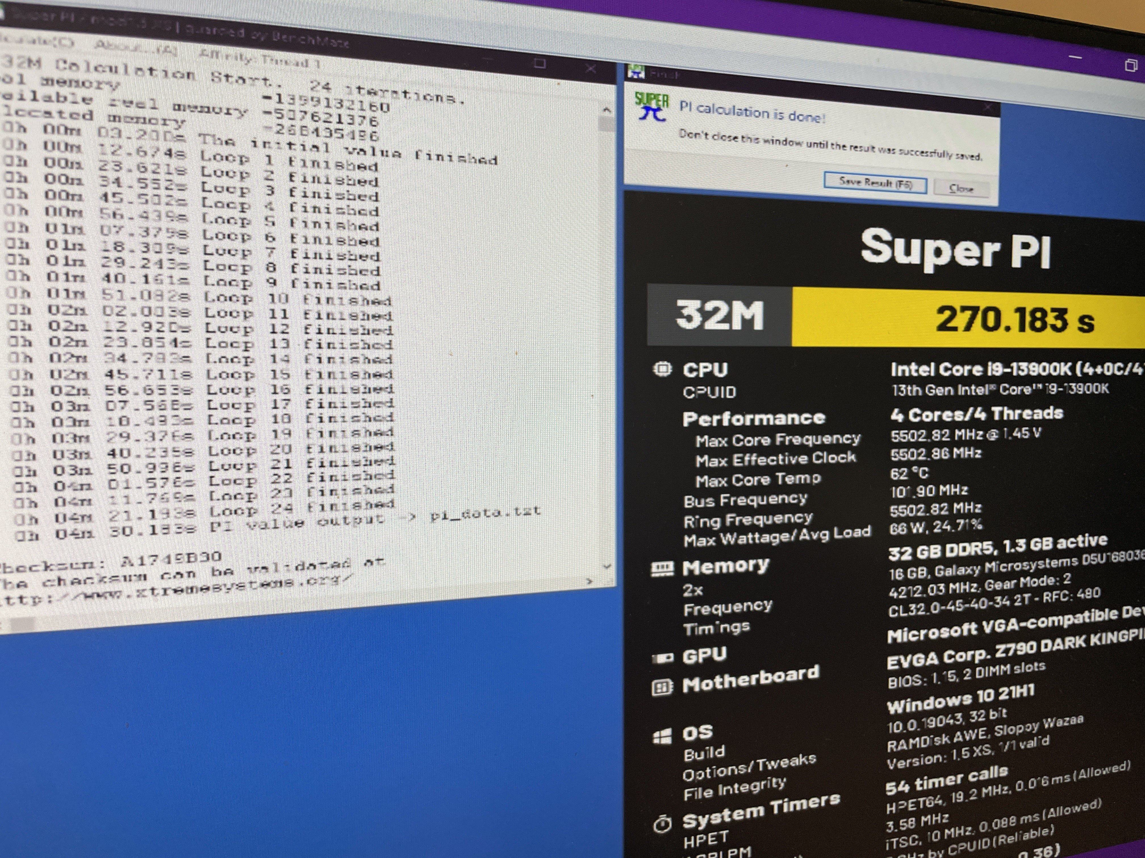This screenshot has width=1145, height=858.
Task: Click the 66 W, 24.71% wattage value
Action: point(936,527)
